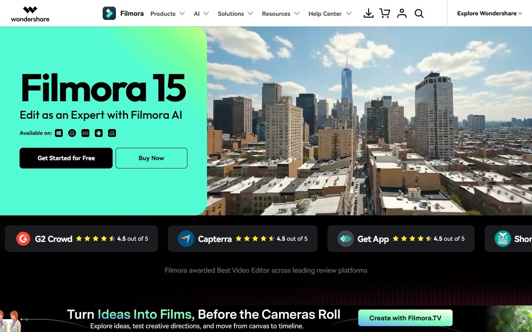Click 'Turn Ideas Into Films' banner headline
Image resolution: width=532 pixels, height=332 pixels.
[x=204, y=314]
